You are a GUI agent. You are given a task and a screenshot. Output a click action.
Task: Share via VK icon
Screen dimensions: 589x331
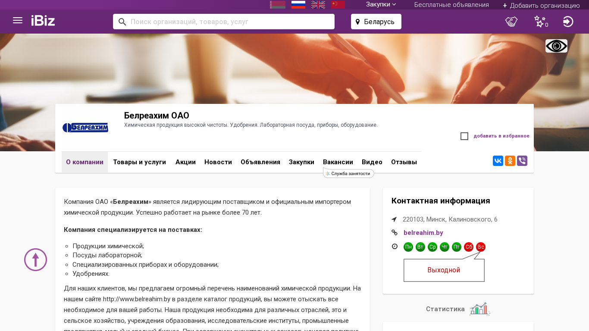click(498, 161)
